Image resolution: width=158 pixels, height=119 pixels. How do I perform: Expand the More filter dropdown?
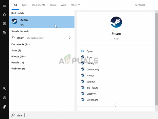pos(75,5)
